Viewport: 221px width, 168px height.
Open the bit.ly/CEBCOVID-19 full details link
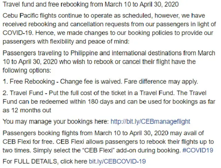117,161
